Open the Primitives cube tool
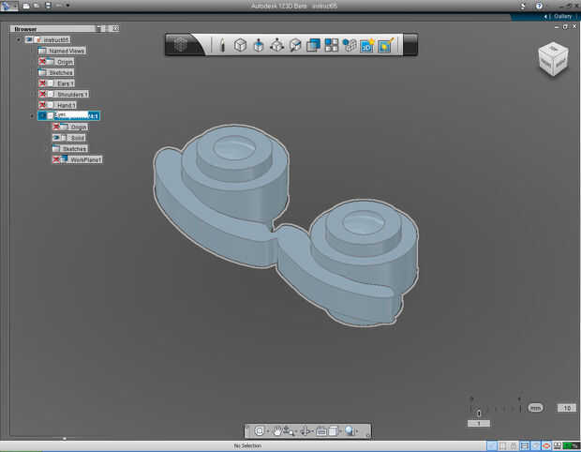Image resolution: width=581 pixels, height=452 pixels. coord(240,45)
